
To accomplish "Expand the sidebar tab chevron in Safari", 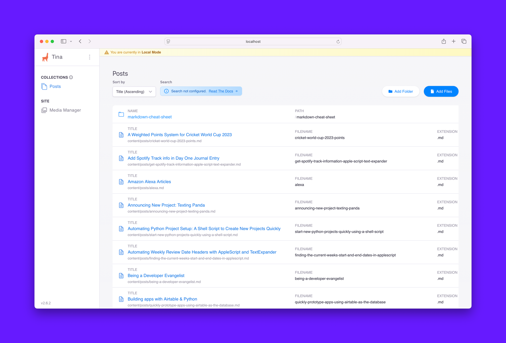I will (71, 41).
